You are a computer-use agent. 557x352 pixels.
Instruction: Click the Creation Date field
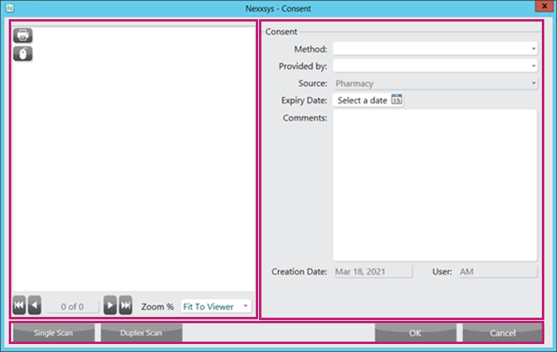click(x=372, y=272)
